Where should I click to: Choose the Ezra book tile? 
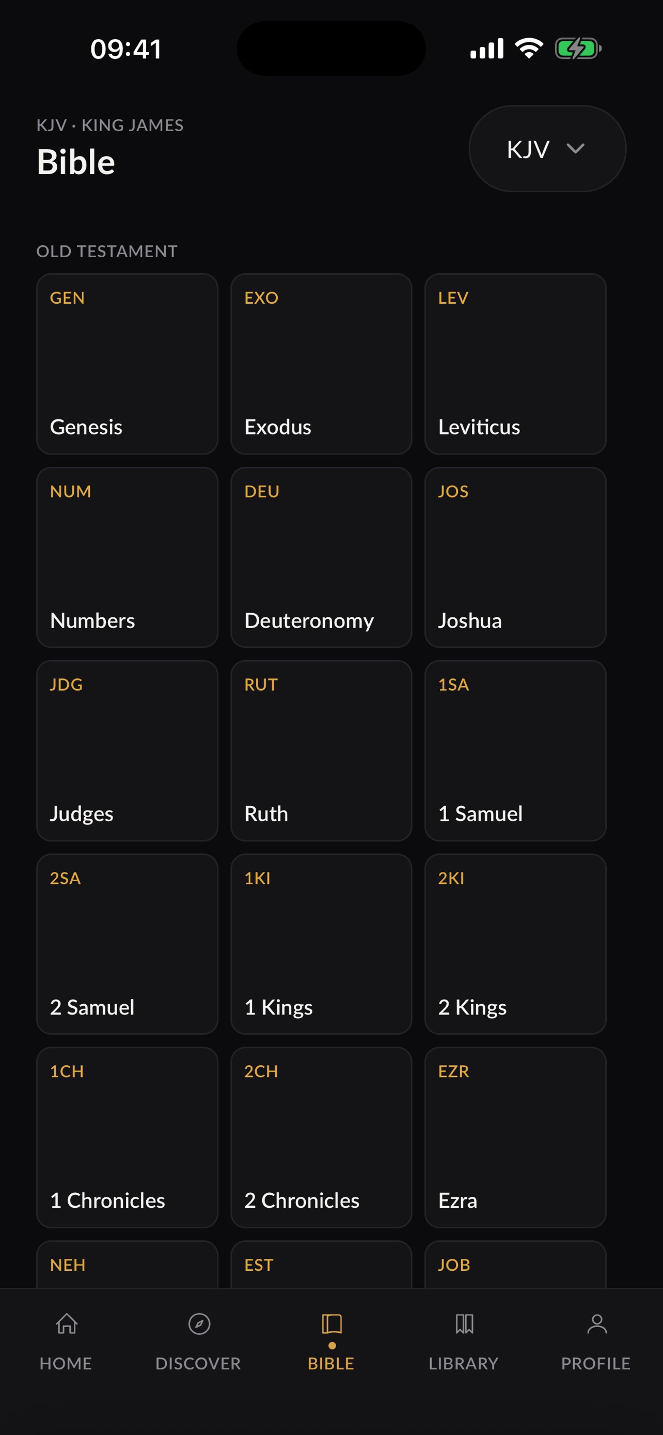pyautogui.click(x=515, y=1137)
